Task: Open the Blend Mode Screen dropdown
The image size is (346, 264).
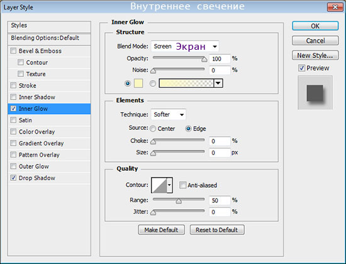Action: click(x=185, y=47)
